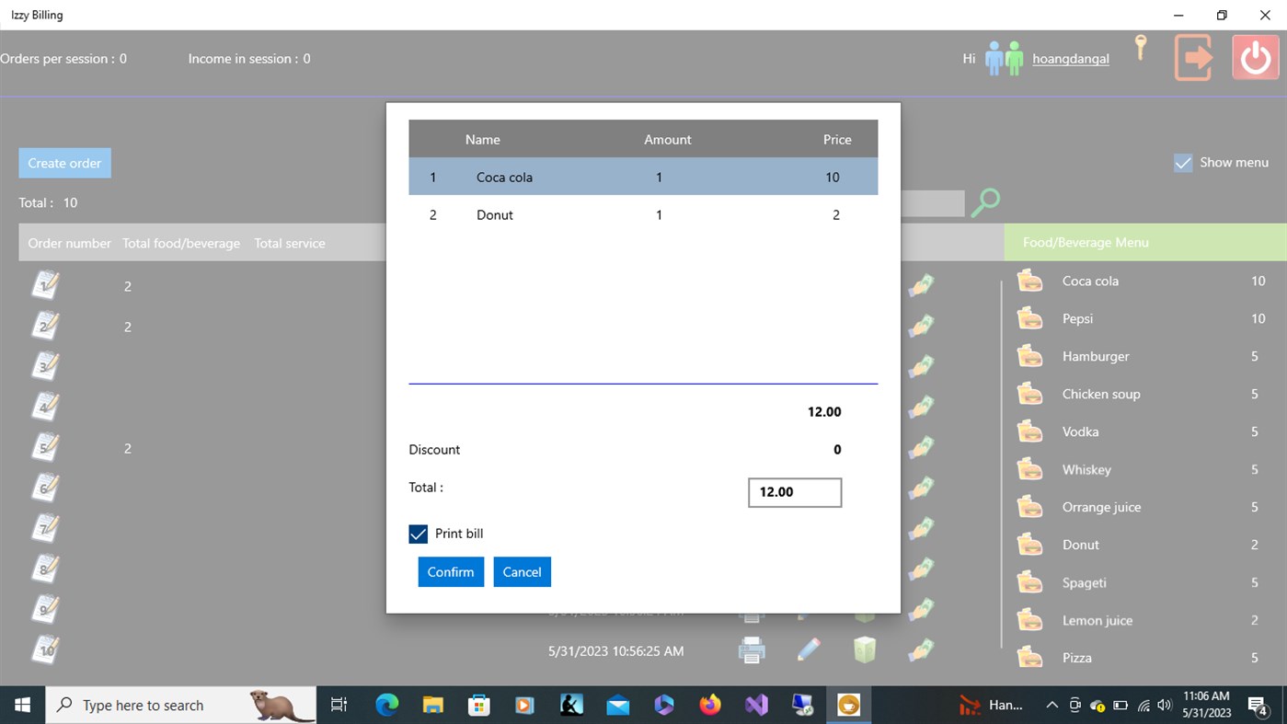Open Visual Studio from the taskbar
1287x724 pixels.
click(x=756, y=705)
